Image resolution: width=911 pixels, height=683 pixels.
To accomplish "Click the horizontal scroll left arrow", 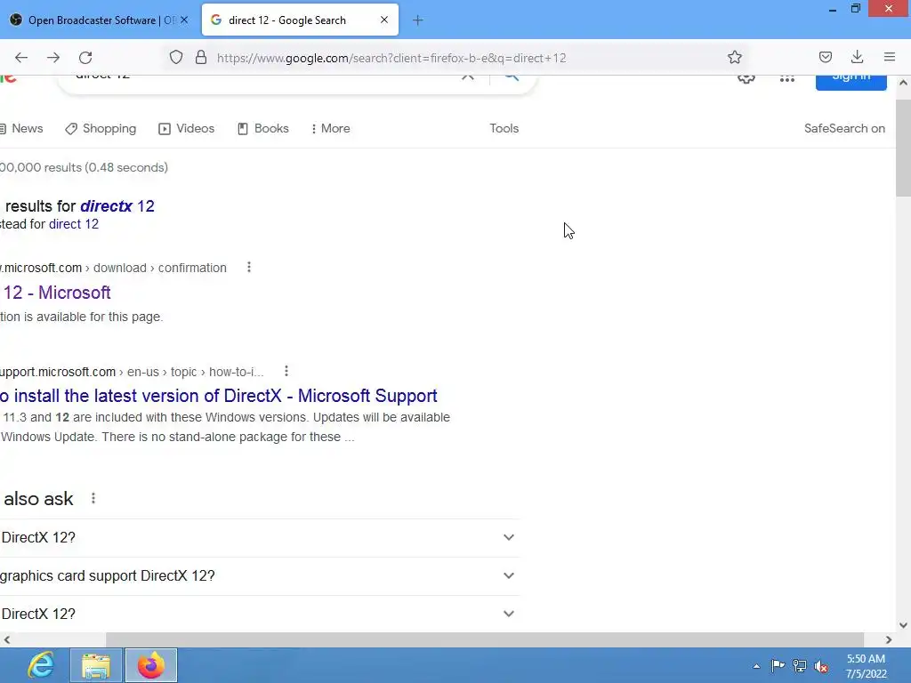I will pyautogui.click(x=7, y=639).
